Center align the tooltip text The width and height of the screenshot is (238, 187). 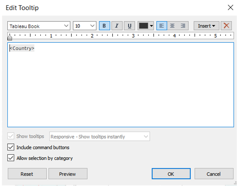pyautogui.click(x=172, y=26)
